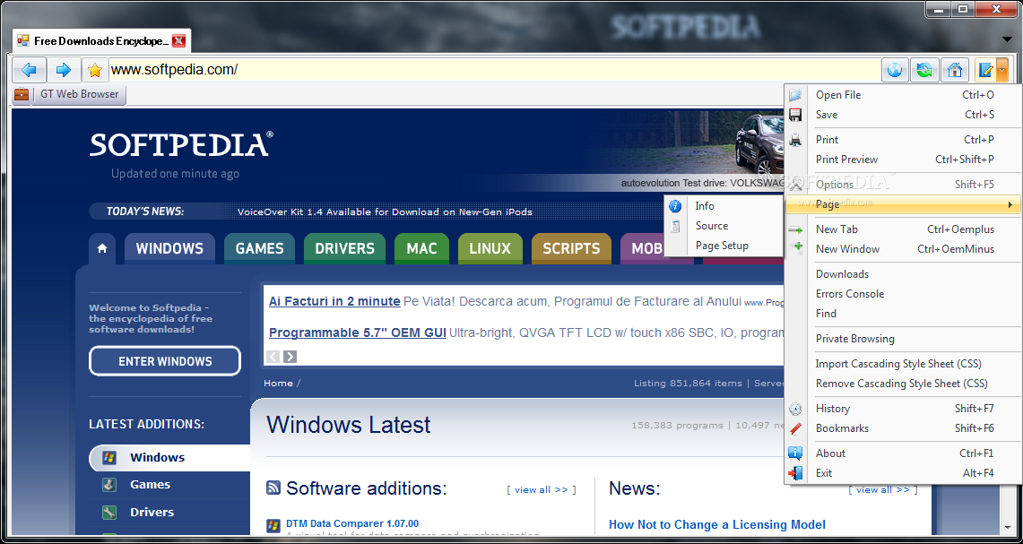Viewport: 1023px width, 544px height.
Task: Open Options from the menu
Action: pos(903,185)
